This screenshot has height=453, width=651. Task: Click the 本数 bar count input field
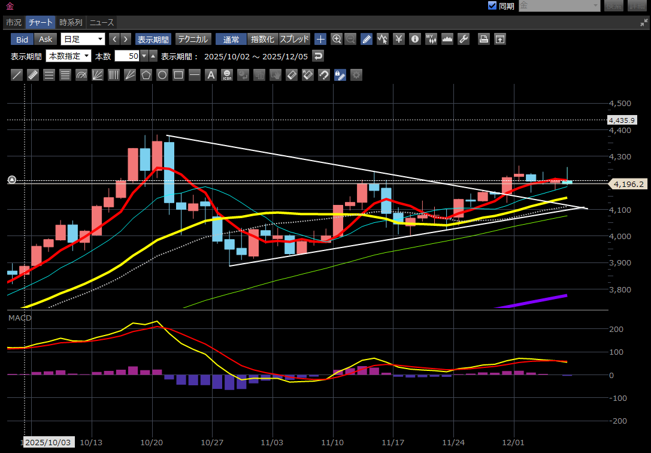pos(127,56)
